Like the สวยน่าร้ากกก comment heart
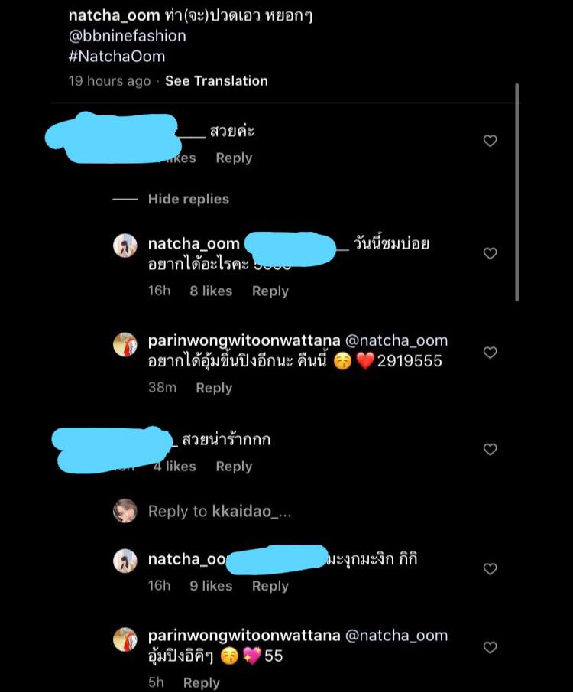 pyautogui.click(x=490, y=450)
